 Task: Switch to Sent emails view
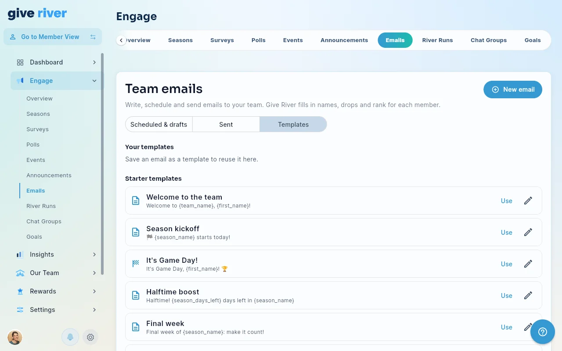tap(226, 124)
